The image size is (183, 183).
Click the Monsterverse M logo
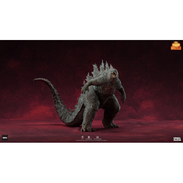click(98, 138)
